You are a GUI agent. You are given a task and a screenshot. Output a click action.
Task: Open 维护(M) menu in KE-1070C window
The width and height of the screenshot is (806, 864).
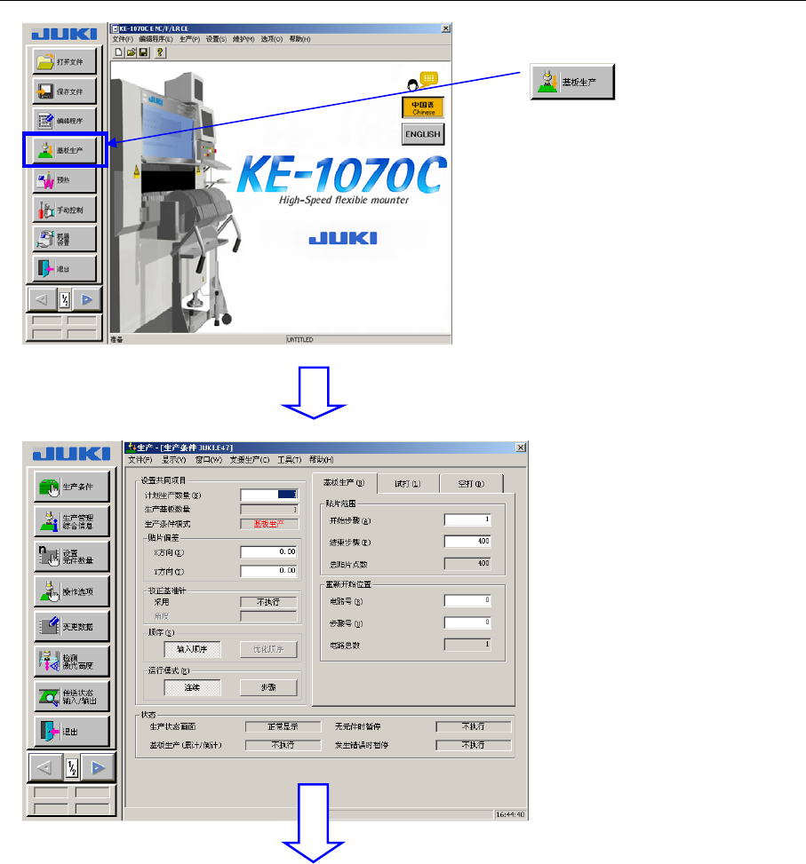pyautogui.click(x=243, y=39)
